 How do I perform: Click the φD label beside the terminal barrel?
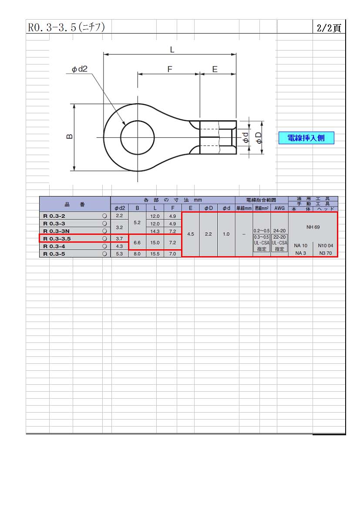(259, 138)
